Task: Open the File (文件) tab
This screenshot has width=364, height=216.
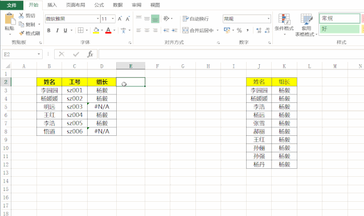Action: coord(11,5)
